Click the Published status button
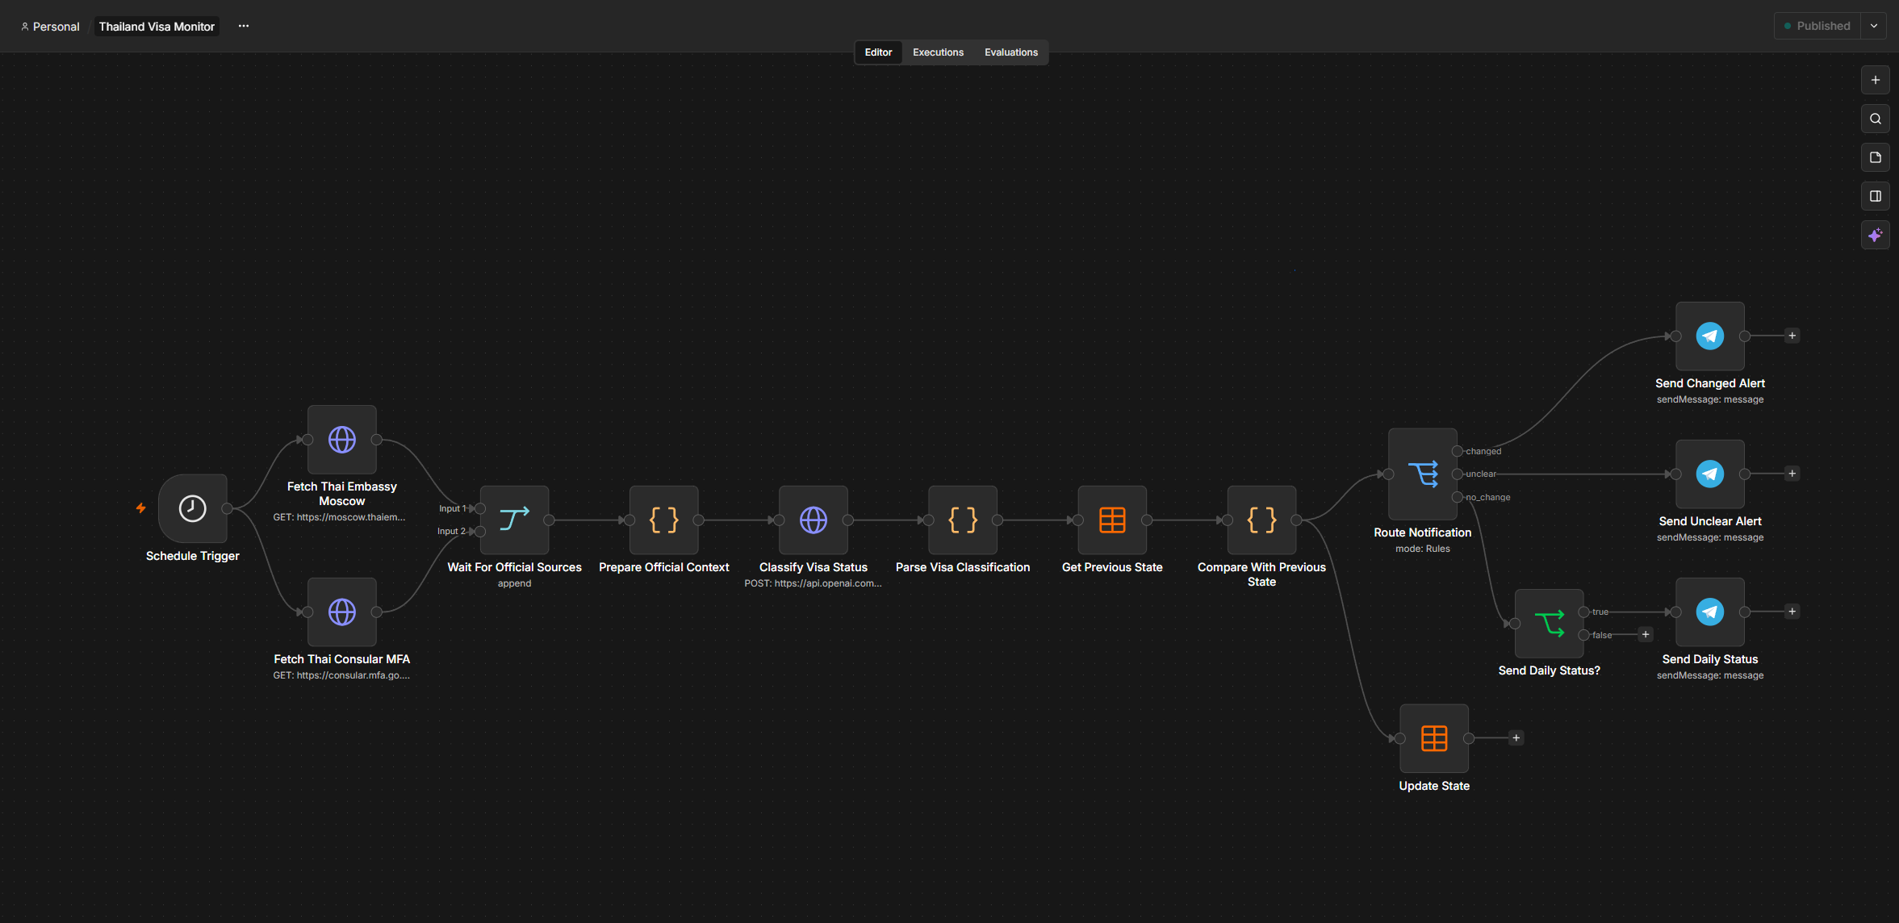1899x923 pixels. coord(1817,26)
